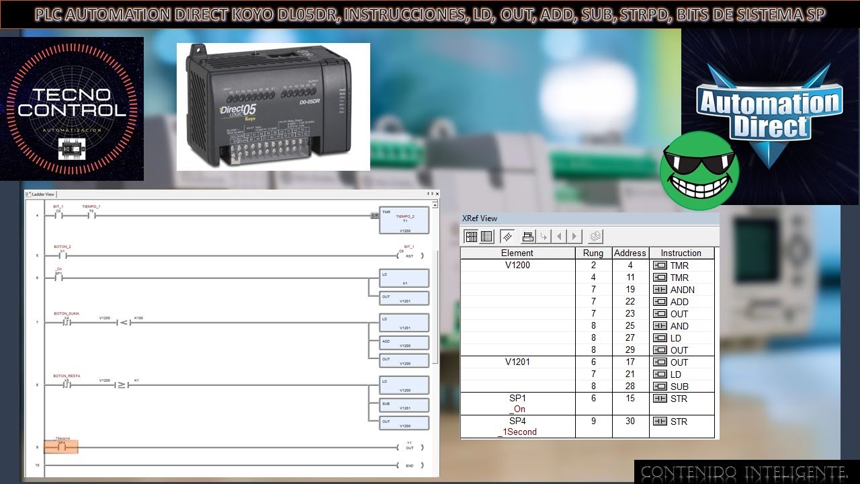Click the previous left-arrow icon in XRef toolbar
The height and width of the screenshot is (484, 860).
(x=559, y=237)
